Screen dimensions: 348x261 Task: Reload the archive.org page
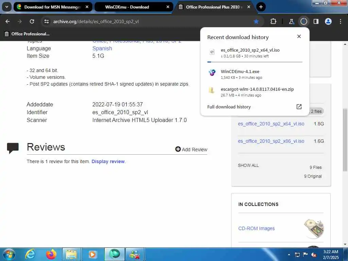[32, 21]
